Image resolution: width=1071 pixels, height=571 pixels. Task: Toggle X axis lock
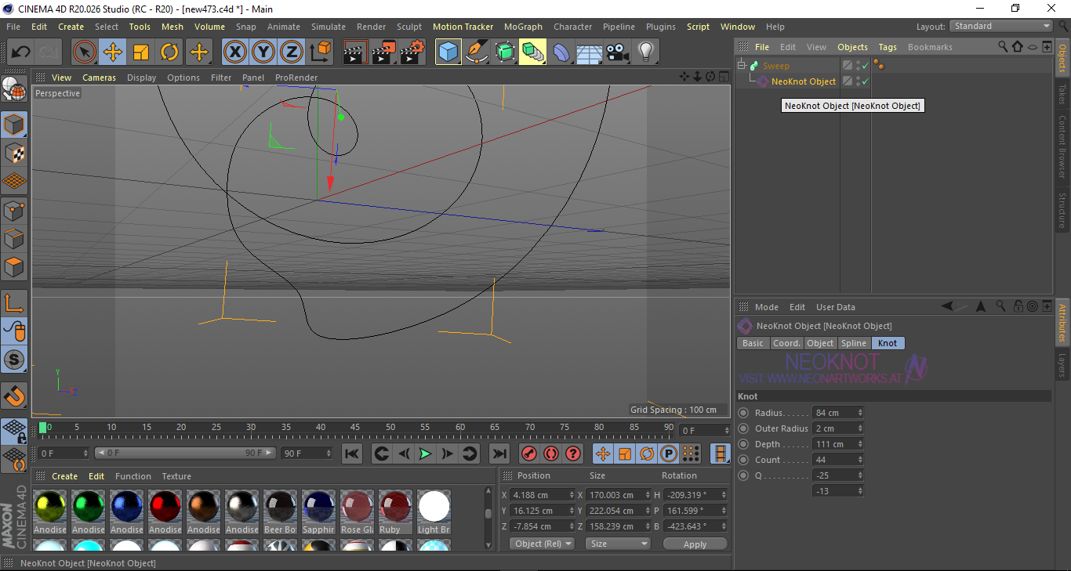pos(234,52)
